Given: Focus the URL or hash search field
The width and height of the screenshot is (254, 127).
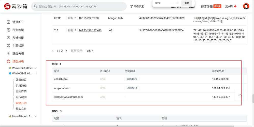Looking at the screenshot, I should point(79,6).
